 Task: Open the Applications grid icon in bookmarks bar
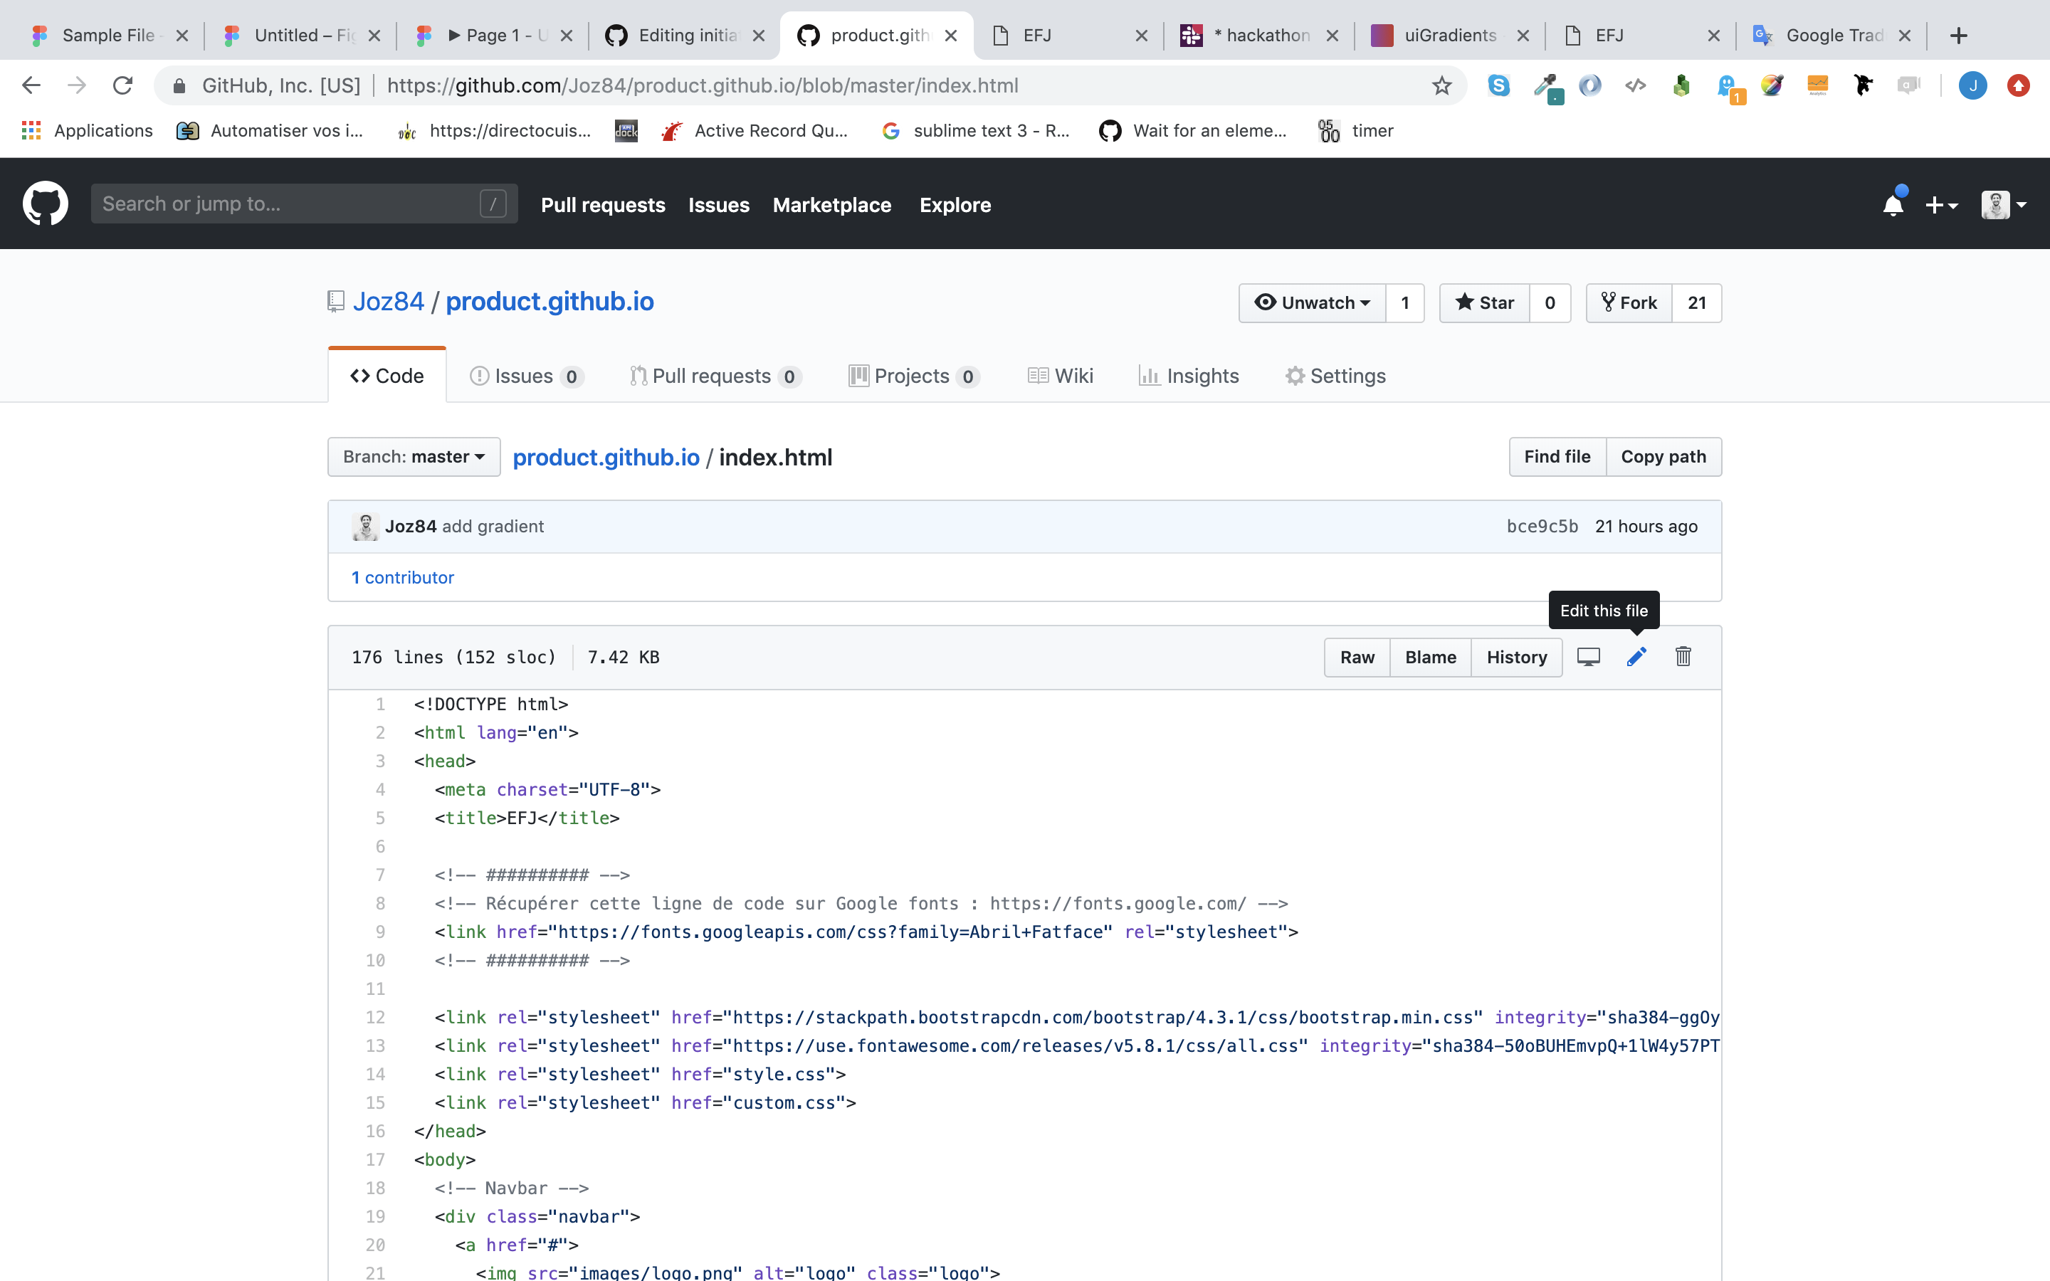click(31, 130)
